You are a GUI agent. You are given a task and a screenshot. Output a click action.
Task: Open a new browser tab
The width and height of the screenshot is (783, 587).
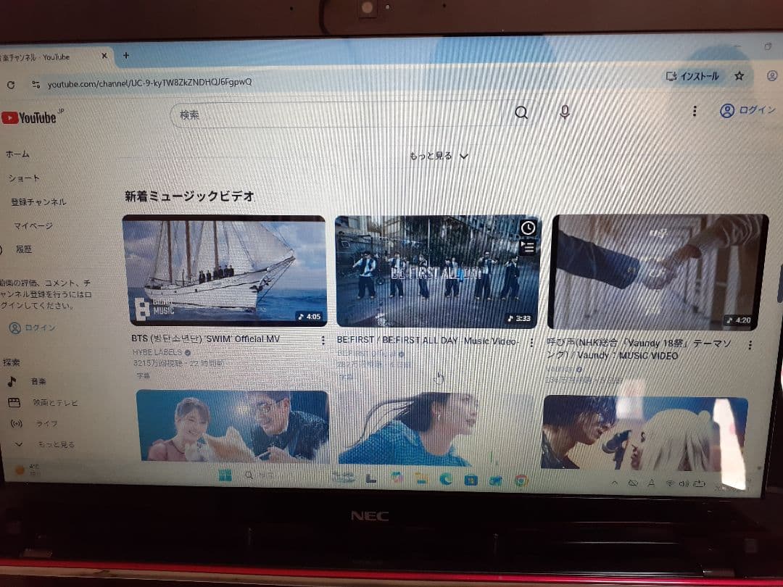click(x=126, y=55)
